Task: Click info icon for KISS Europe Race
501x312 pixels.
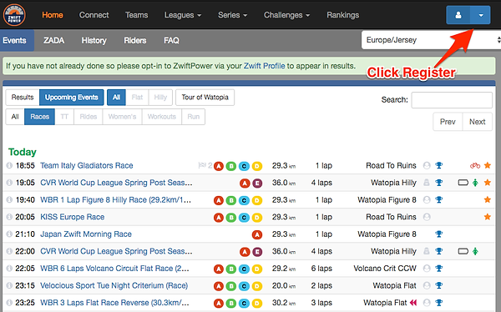Action: point(9,217)
